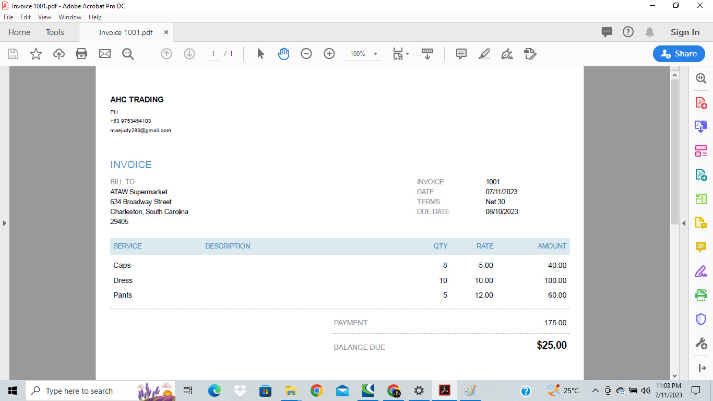This screenshot has width=713, height=401.
Task: Open the yellow Comment bubble tool in the right pane
Action: coord(701,247)
